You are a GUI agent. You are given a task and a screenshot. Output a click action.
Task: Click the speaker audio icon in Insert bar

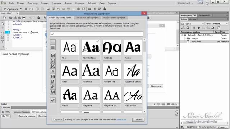click(95, 9)
